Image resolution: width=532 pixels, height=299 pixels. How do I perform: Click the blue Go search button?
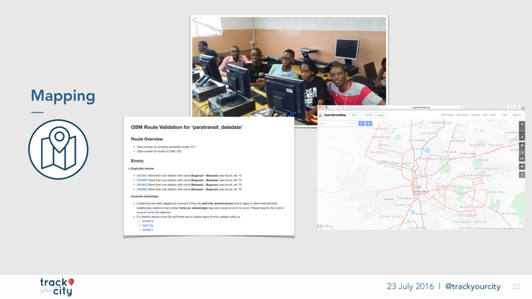(x=362, y=124)
